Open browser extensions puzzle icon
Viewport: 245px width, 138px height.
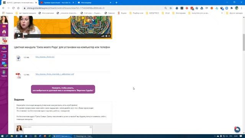point(232,8)
